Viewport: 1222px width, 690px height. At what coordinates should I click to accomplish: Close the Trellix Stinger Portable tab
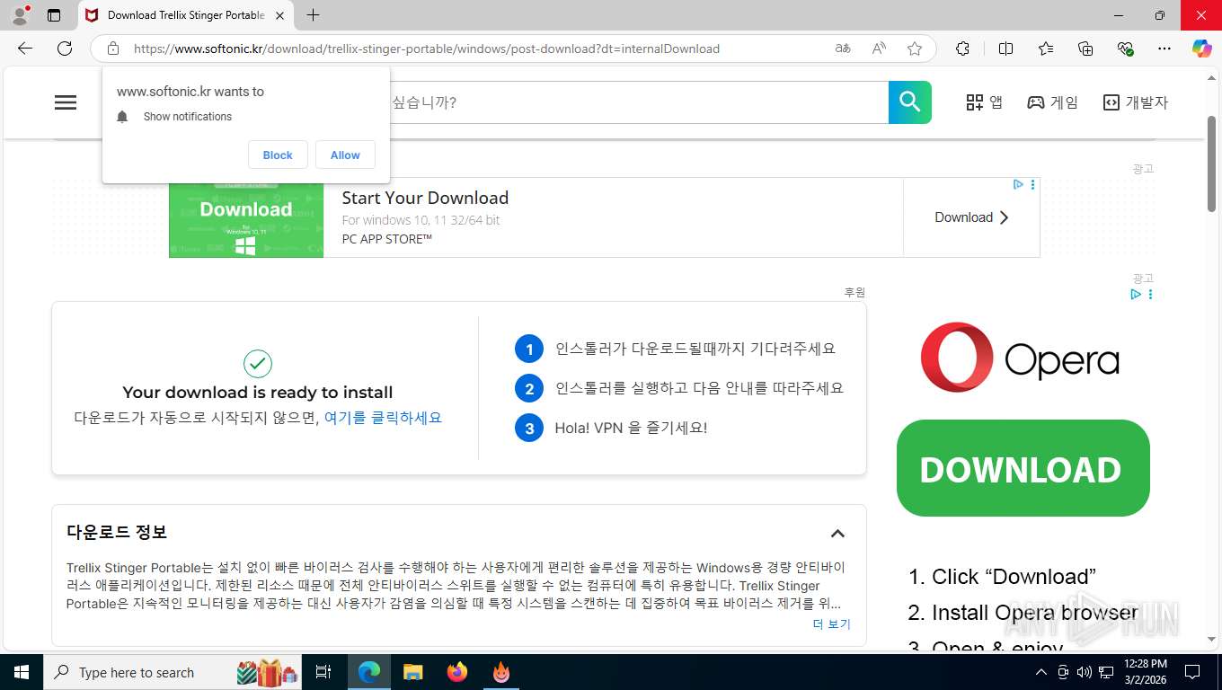pos(280,15)
